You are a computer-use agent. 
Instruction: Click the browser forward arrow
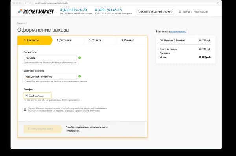(x=30, y=3)
